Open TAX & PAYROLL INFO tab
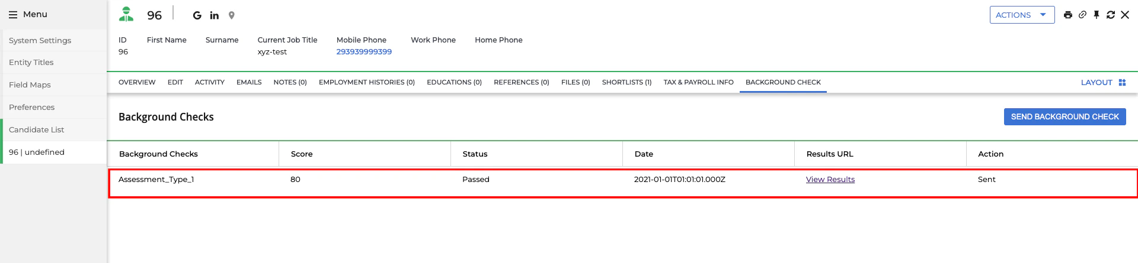This screenshot has width=1138, height=263. [x=699, y=82]
